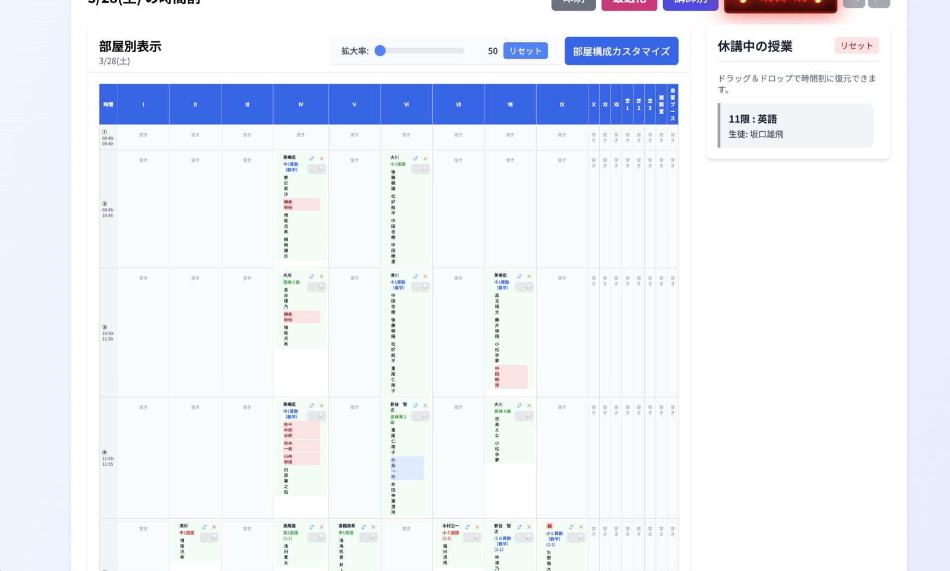Click the 最適化 button
The image size is (950, 571).
click(x=629, y=4)
